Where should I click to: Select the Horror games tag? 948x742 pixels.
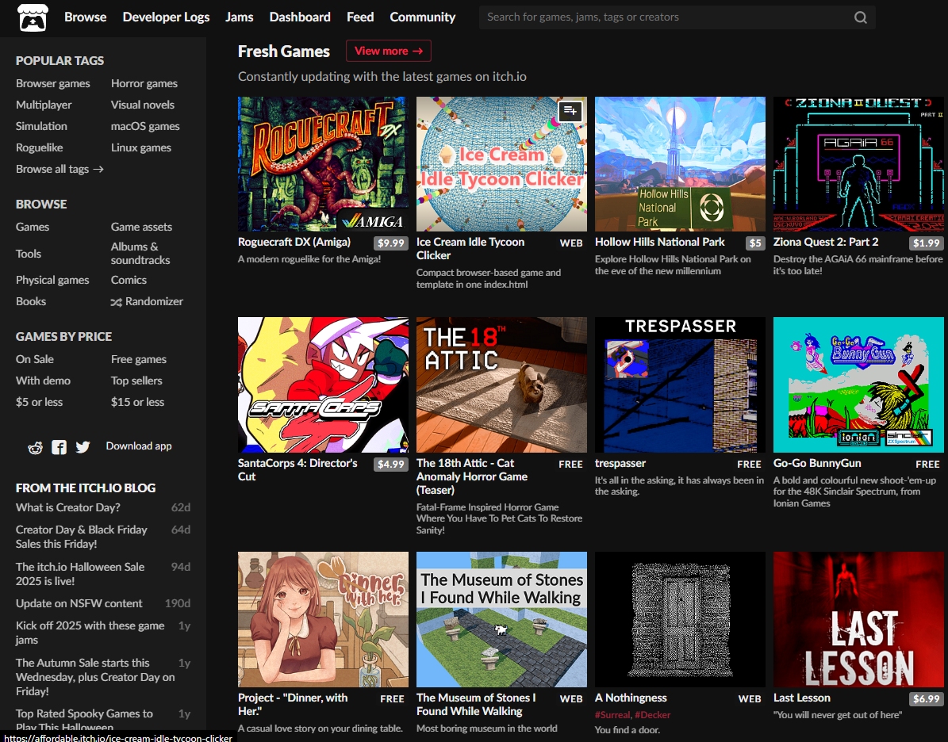tap(144, 83)
